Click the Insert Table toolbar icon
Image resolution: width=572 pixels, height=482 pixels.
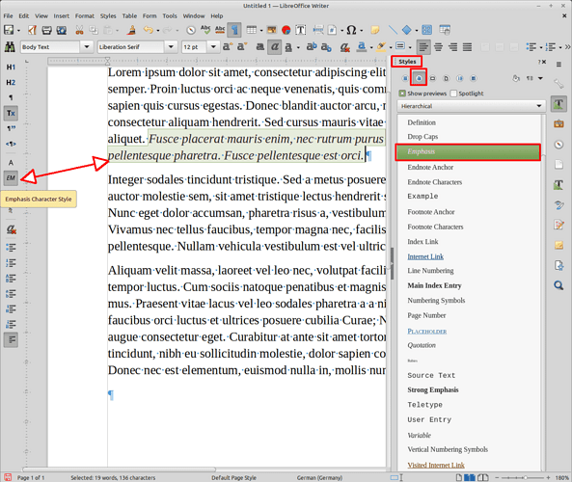252,30
